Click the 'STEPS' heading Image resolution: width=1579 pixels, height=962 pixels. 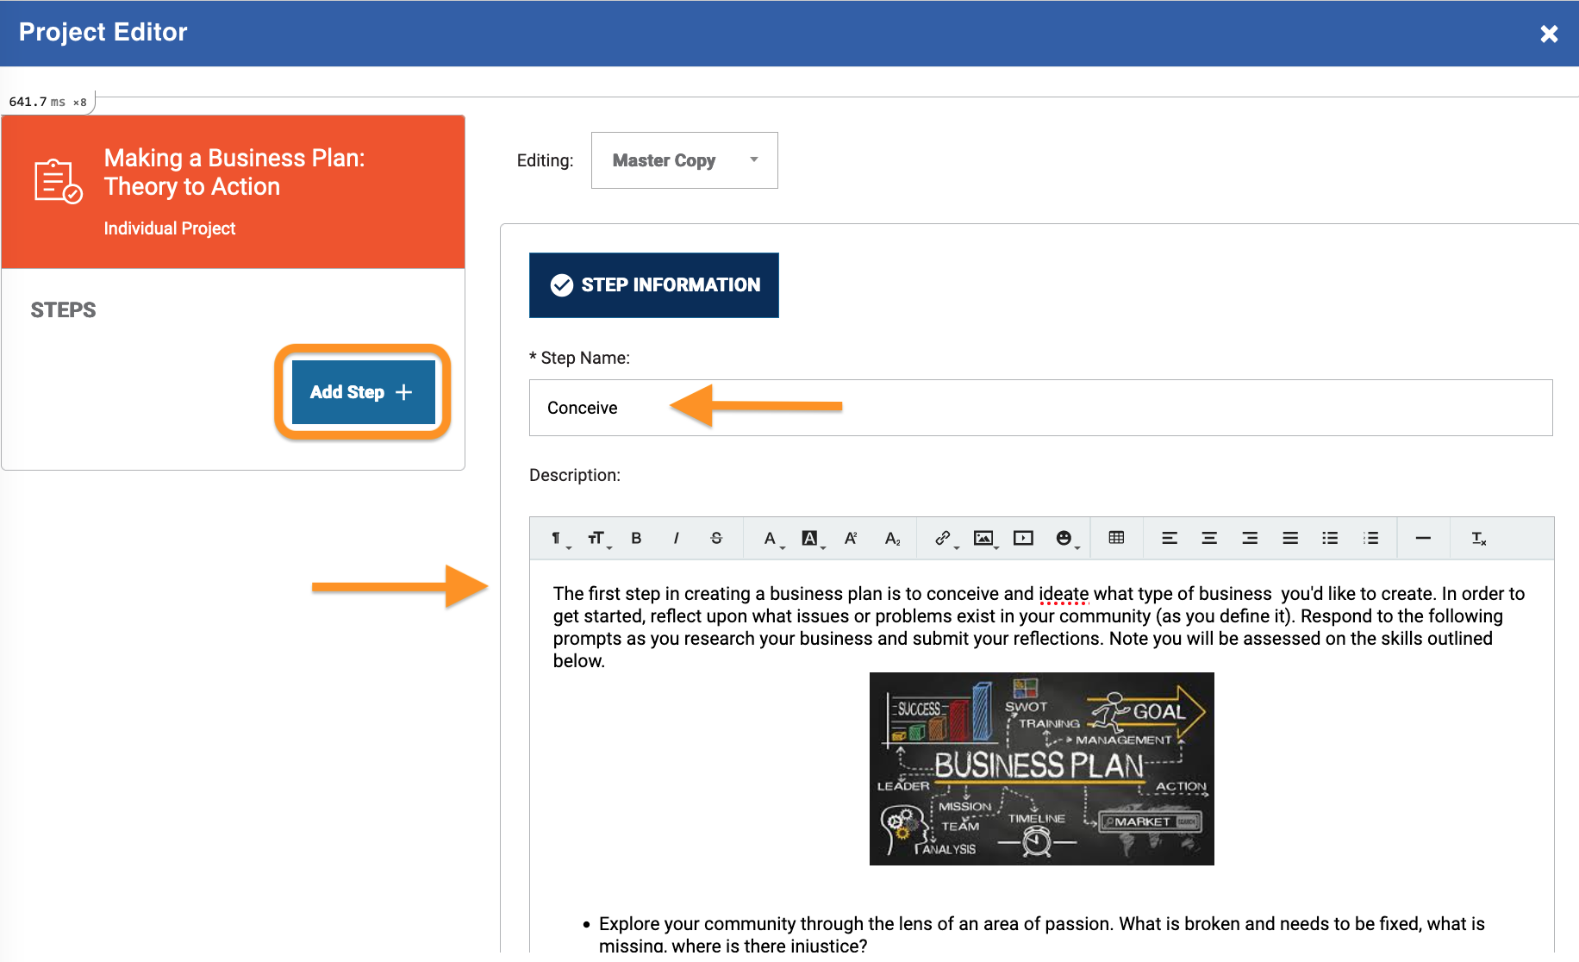point(63,310)
